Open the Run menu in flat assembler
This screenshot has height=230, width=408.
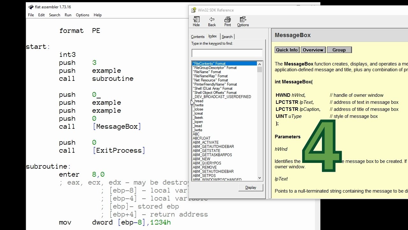point(68,15)
